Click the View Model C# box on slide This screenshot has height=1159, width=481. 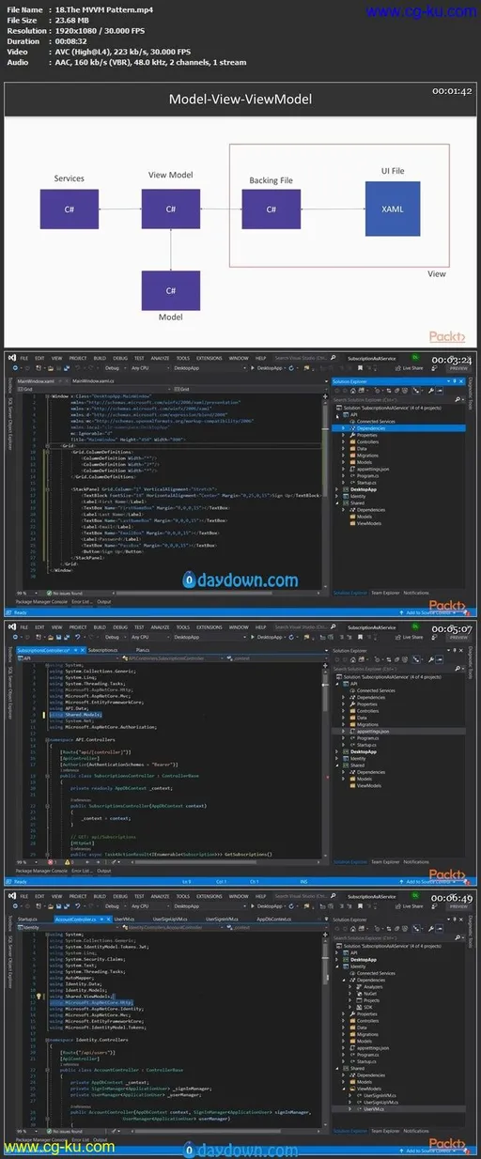point(171,209)
